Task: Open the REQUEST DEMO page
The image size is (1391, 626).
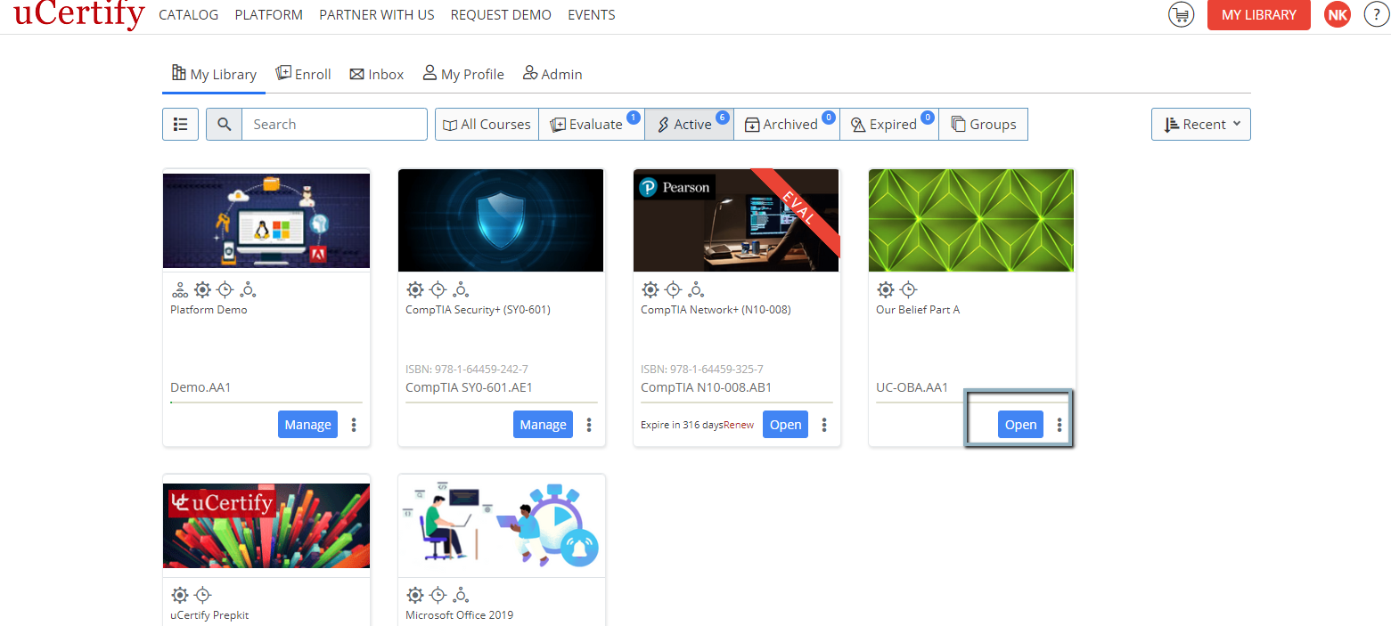Action: point(501,15)
